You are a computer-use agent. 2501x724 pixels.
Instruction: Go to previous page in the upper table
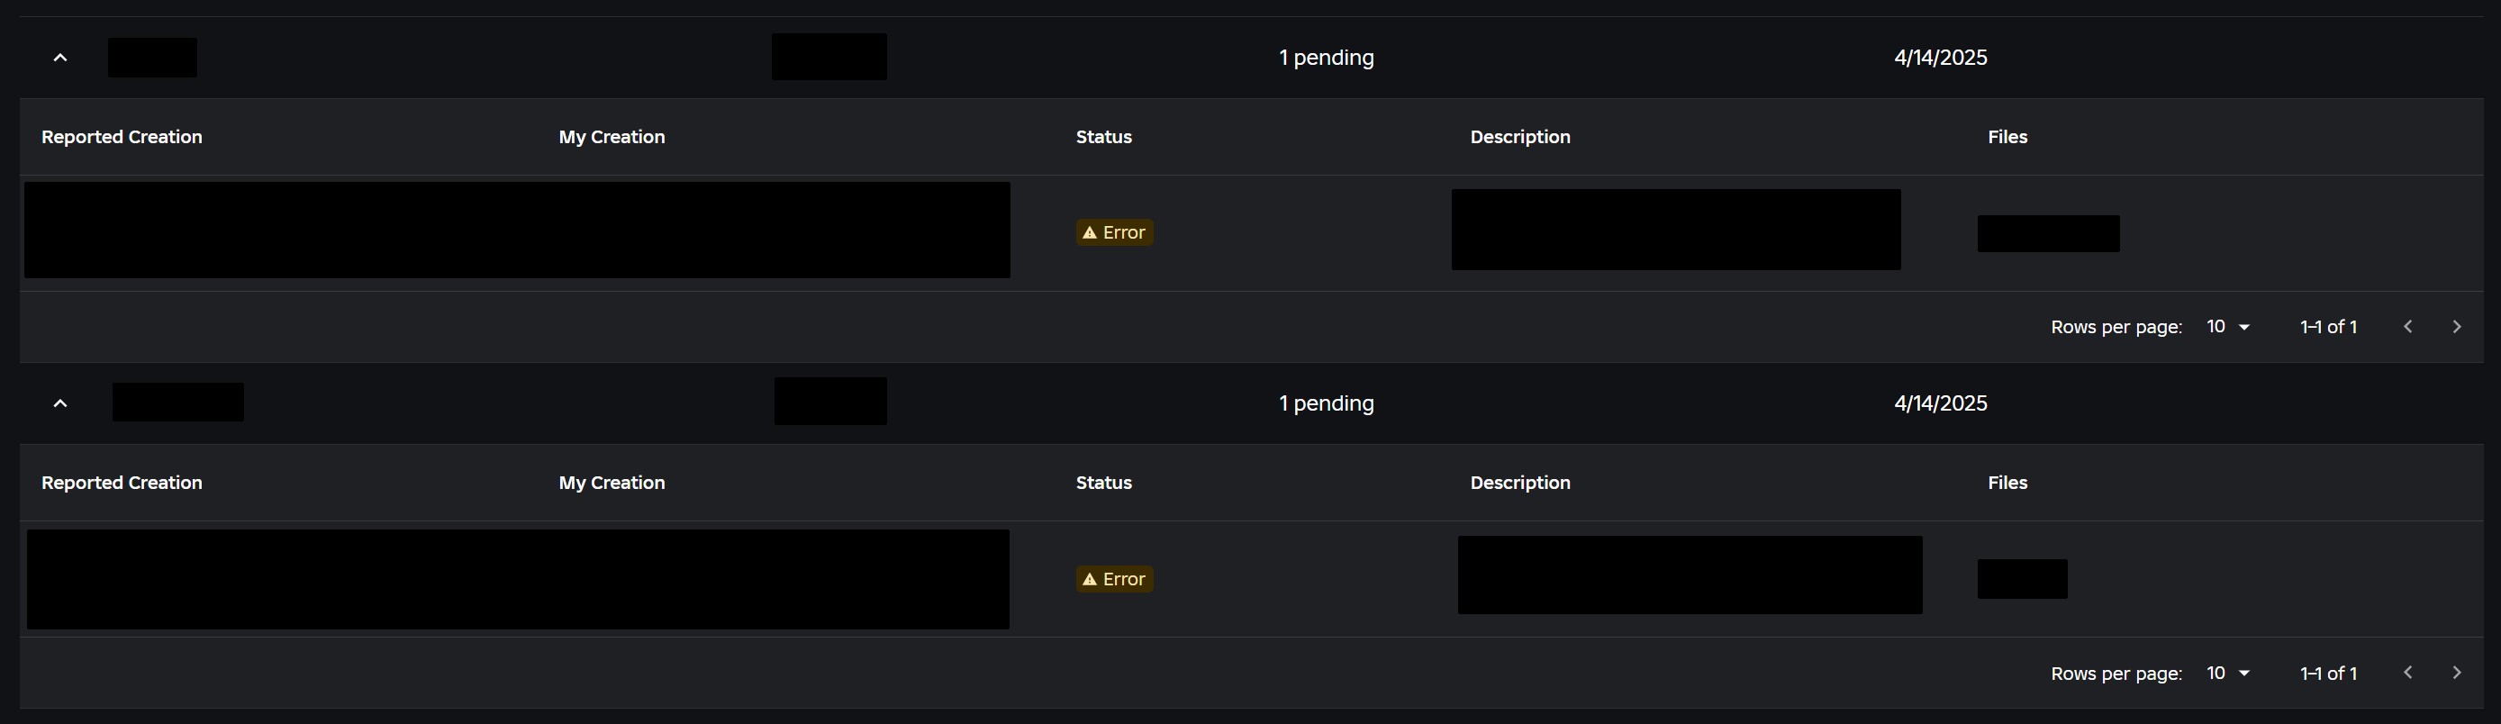(2408, 327)
